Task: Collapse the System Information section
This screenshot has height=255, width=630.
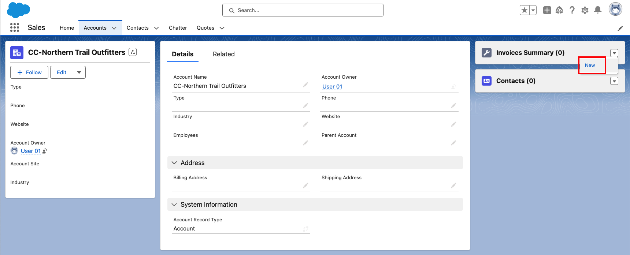Action: tap(174, 205)
